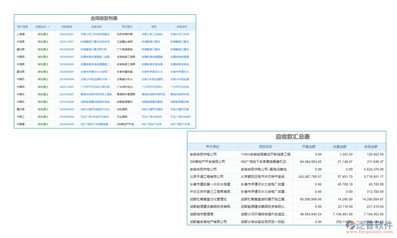The height and width of the screenshot is (238, 397).
Task: Open receipt number 2025020001
Action: click(66, 34)
